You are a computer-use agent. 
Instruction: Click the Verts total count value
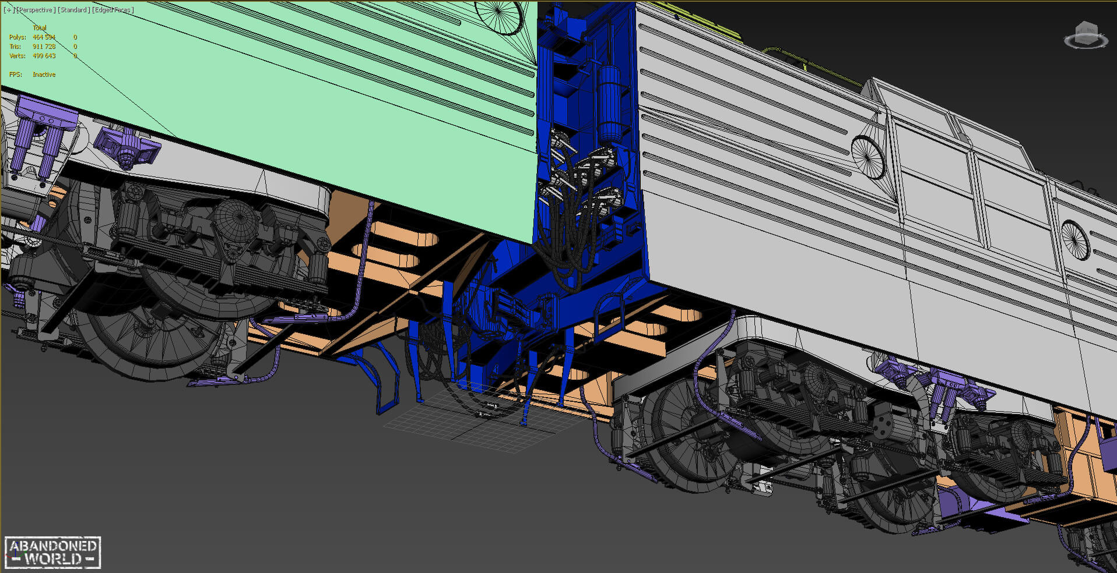pos(44,56)
